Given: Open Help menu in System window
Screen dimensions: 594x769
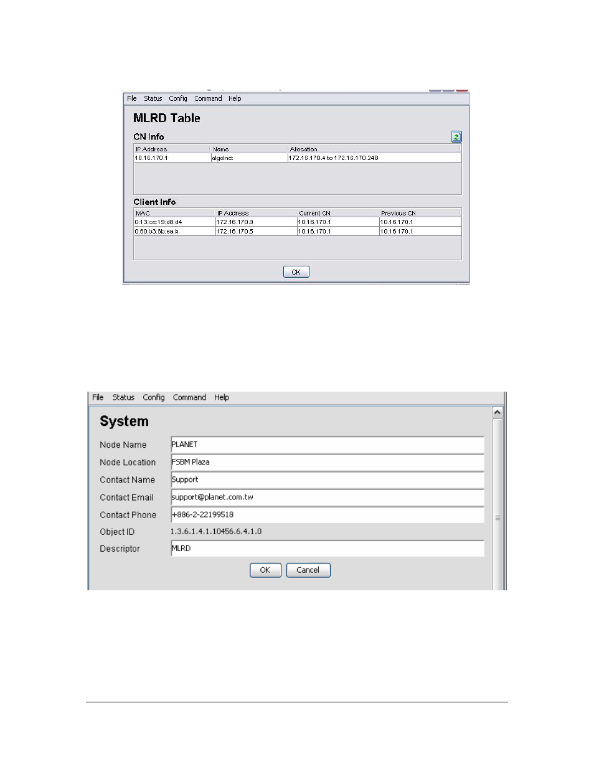Looking at the screenshot, I should [222, 397].
